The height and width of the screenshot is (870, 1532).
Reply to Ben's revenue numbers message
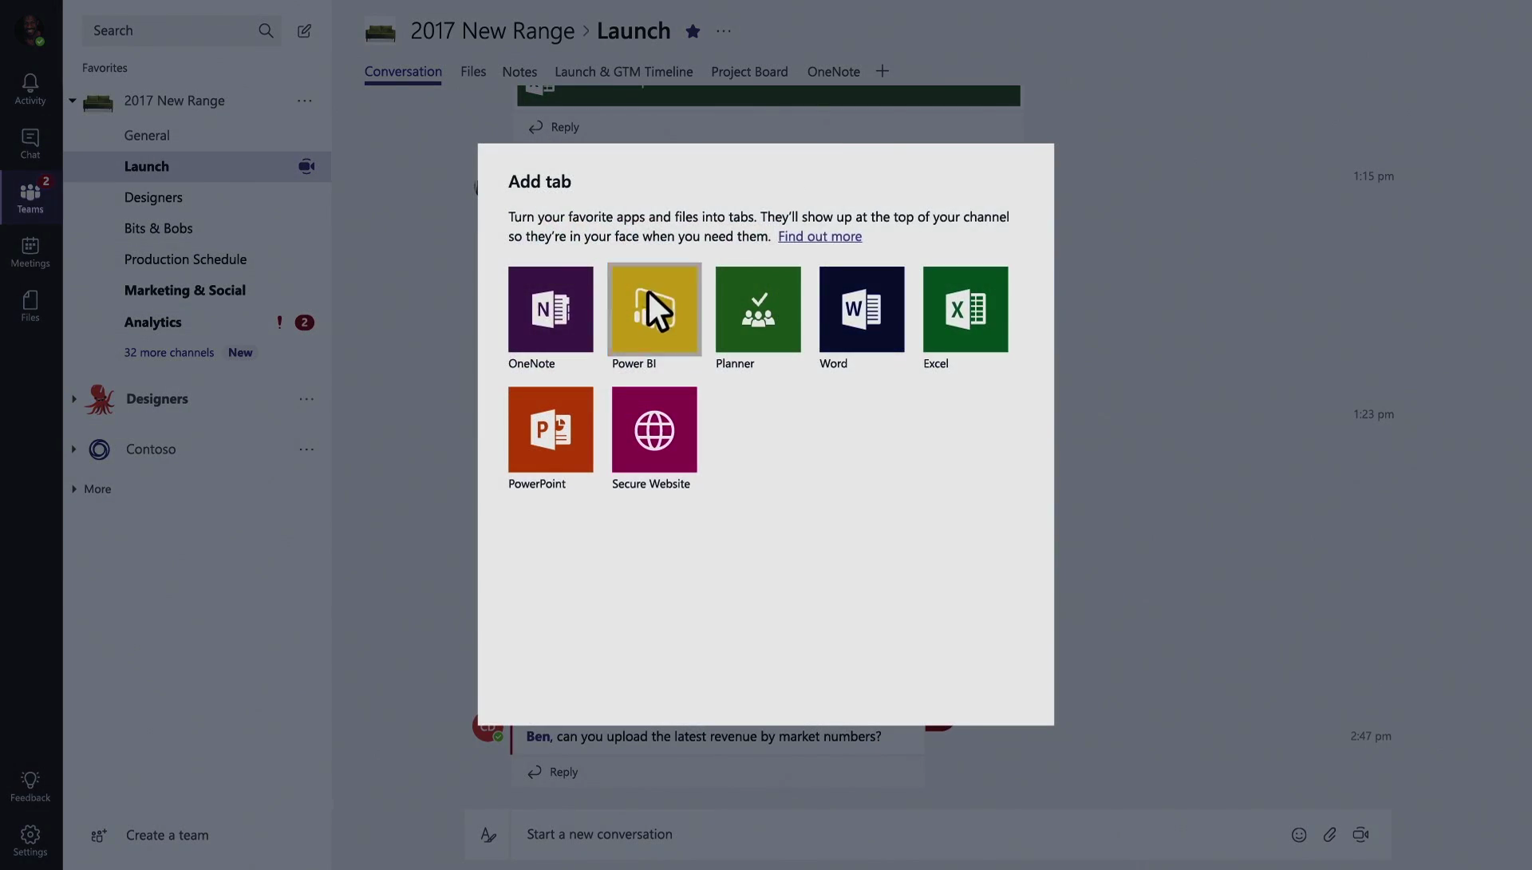(x=552, y=772)
